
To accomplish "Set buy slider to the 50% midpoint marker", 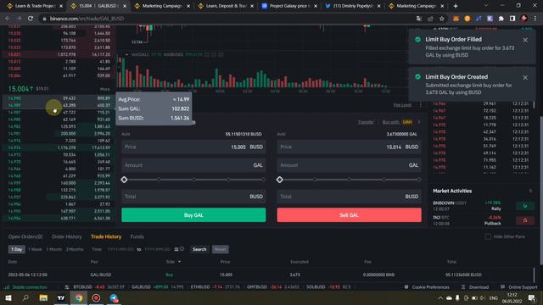I will click(193, 180).
